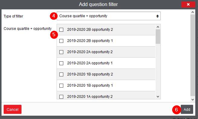The height and width of the screenshot is (119, 198).
Task: Click the opportunity list scrollbar thumb
Action: point(158,37)
